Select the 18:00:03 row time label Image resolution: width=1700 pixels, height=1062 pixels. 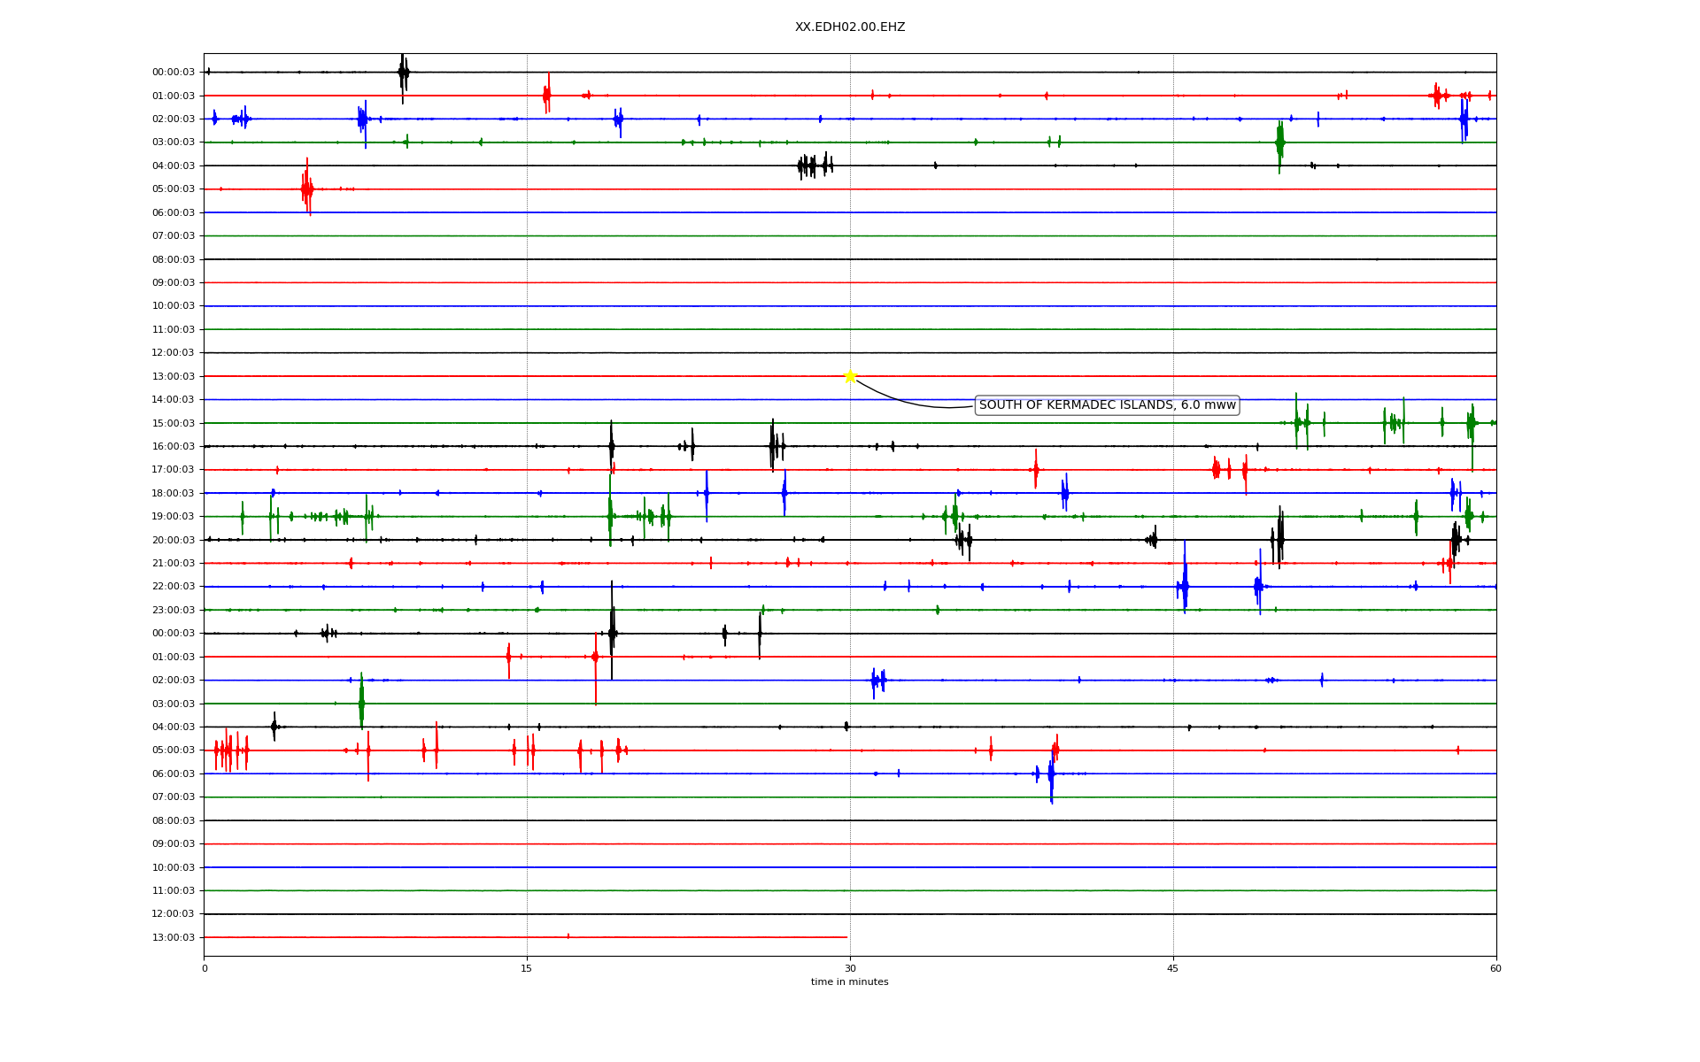(x=174, y=493)
